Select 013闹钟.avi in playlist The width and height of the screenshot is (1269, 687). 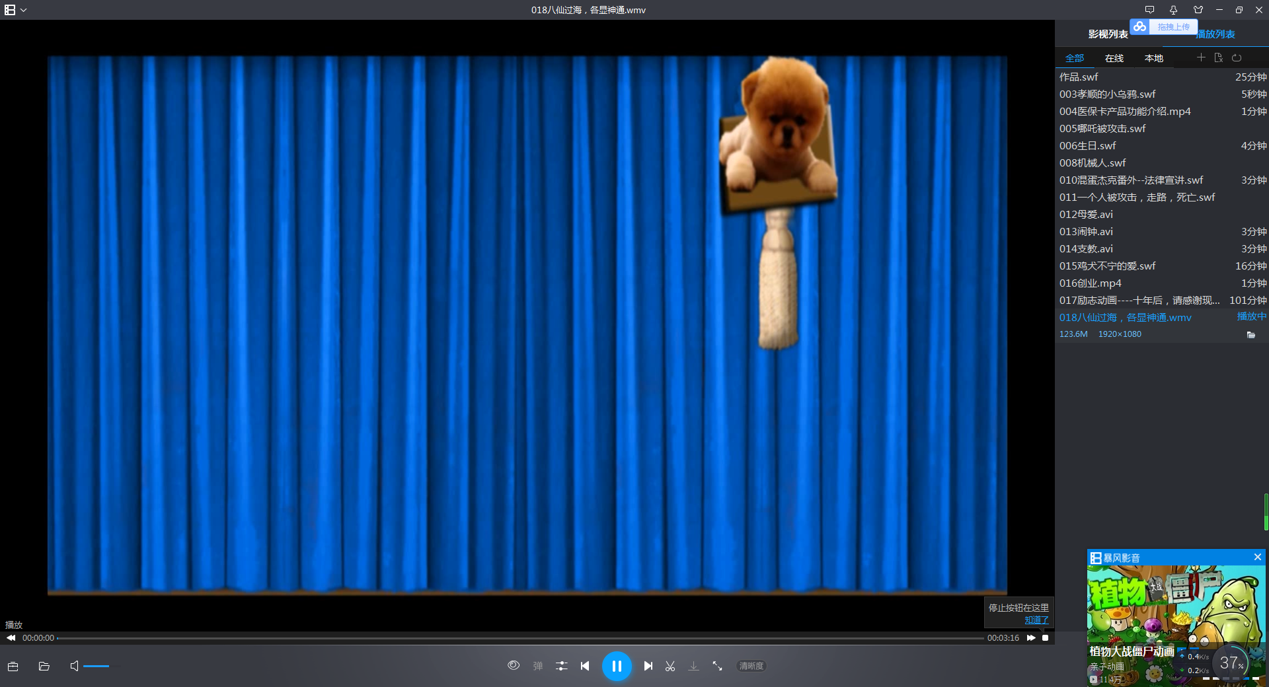click(x=1162, y=232)
